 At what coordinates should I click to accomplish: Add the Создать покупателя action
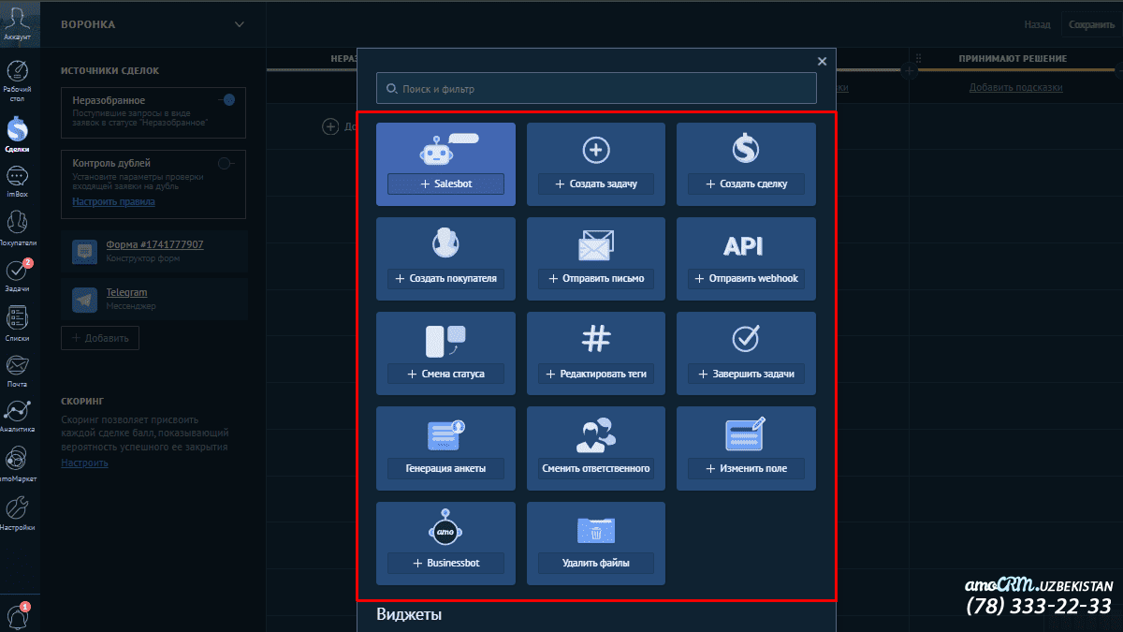coord(446,278)
